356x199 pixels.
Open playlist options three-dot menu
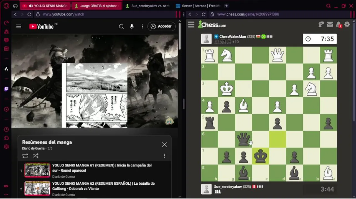[164, 156]
